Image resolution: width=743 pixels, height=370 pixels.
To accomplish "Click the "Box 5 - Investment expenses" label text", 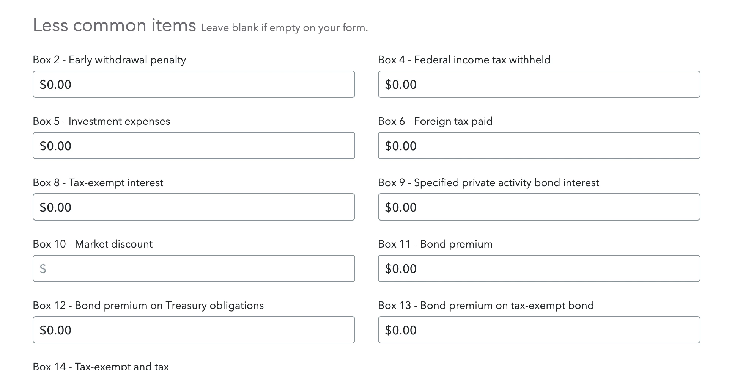I will coord(101,121).
